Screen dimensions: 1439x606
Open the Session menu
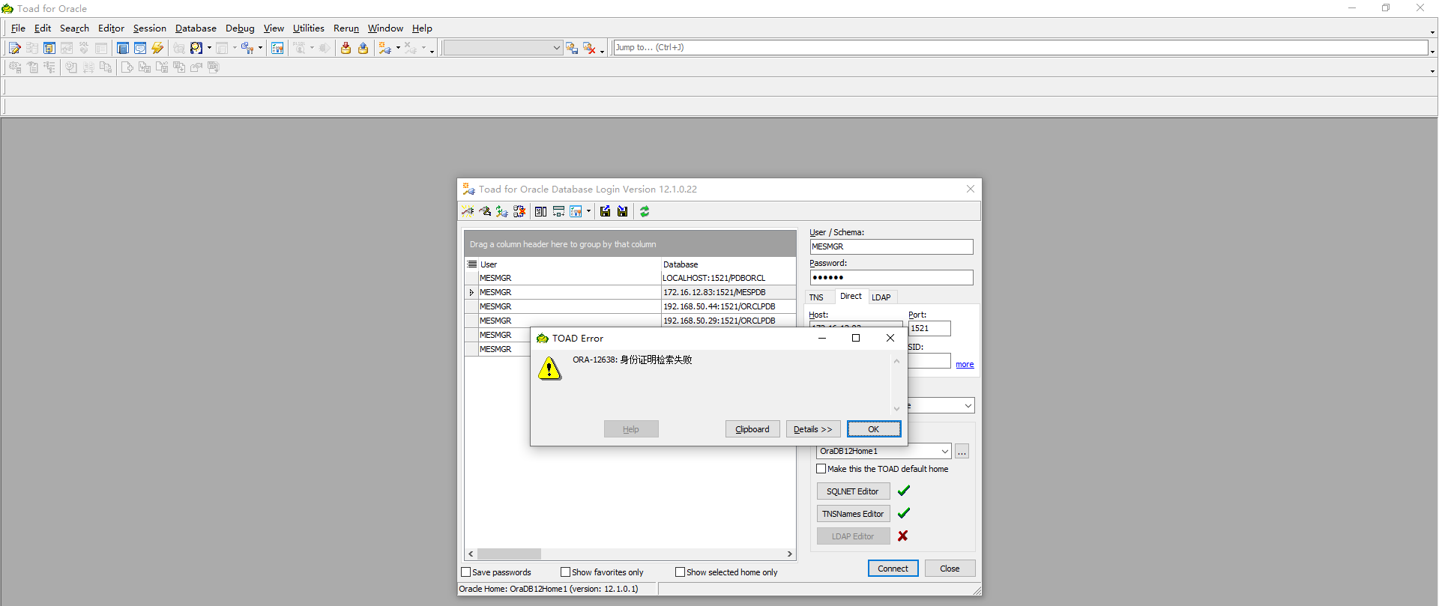tap(150, 28)
